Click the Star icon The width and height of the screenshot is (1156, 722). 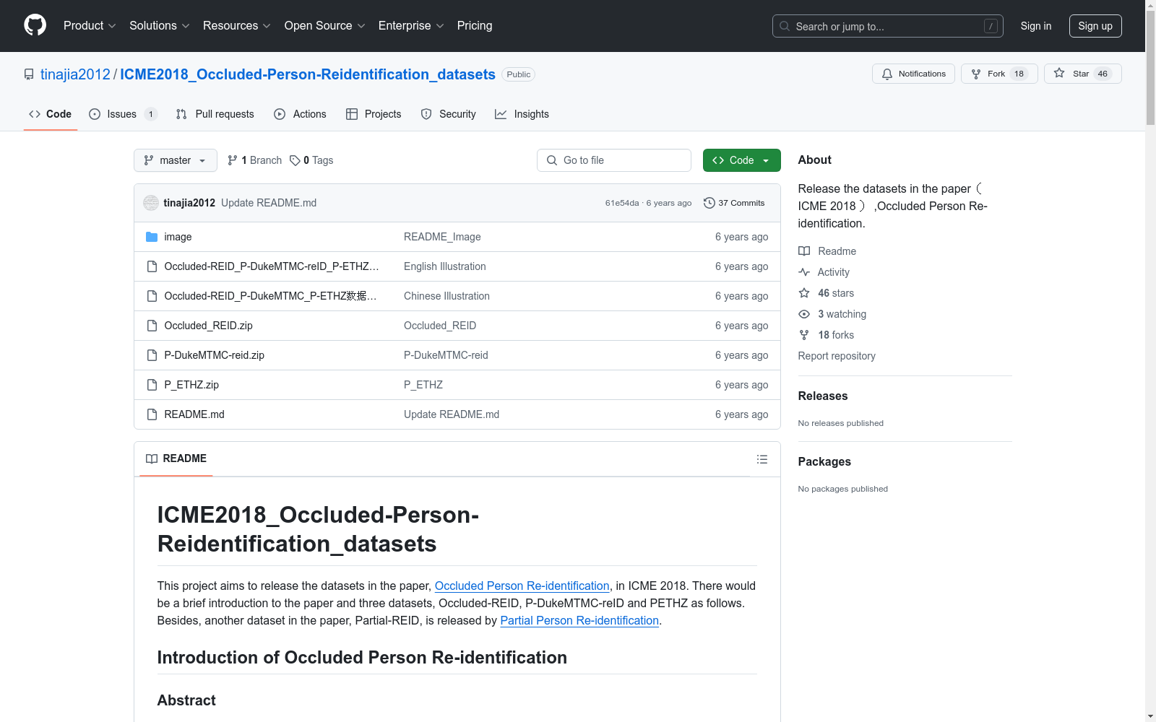coord(1059,73)
